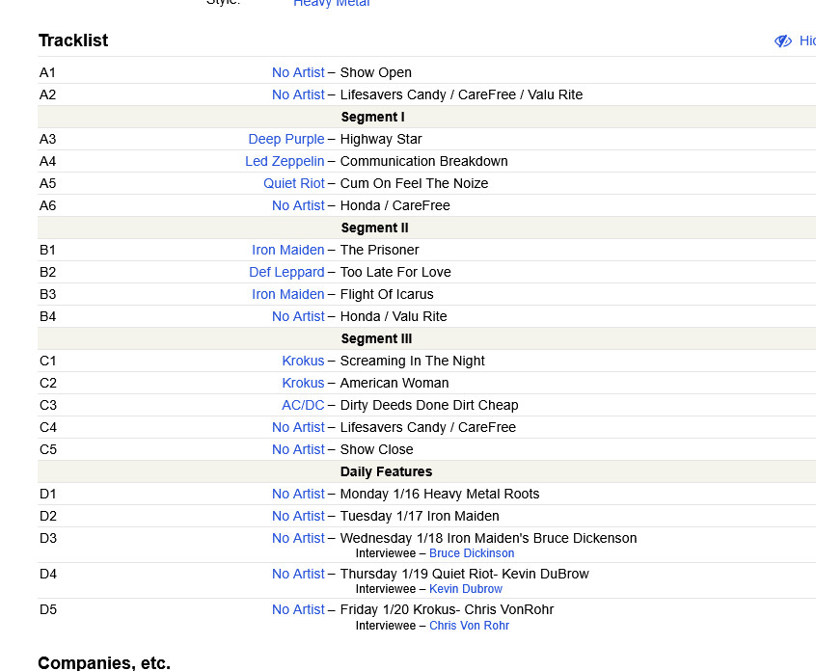Open Chris Von Rohr interviewee link

coord(469,626)
